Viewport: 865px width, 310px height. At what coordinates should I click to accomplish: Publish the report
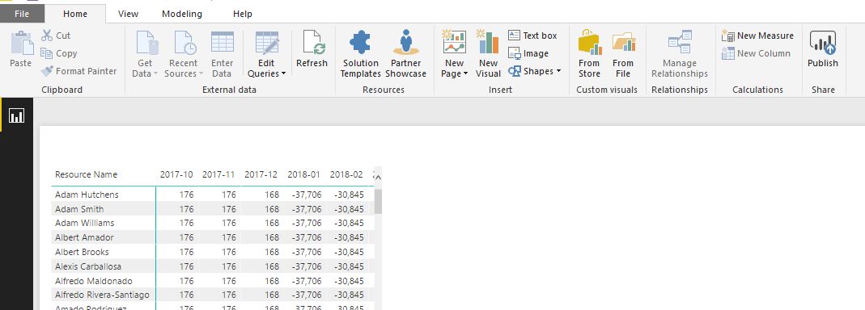point(823,49)
